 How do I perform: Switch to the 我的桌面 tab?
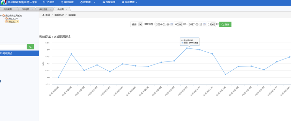pos(8,9)
